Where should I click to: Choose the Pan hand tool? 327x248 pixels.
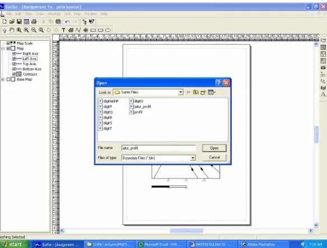12,30
